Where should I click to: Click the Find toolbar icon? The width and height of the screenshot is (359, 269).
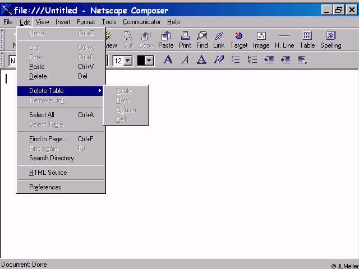point(202,40)
